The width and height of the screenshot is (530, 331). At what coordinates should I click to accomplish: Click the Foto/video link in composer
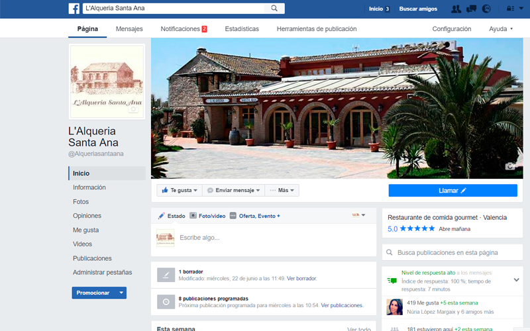[212, 216]
